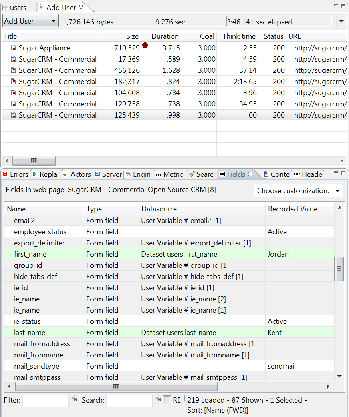Click the Filter input field
Viewport: 349px width, 417px height.
46,400
